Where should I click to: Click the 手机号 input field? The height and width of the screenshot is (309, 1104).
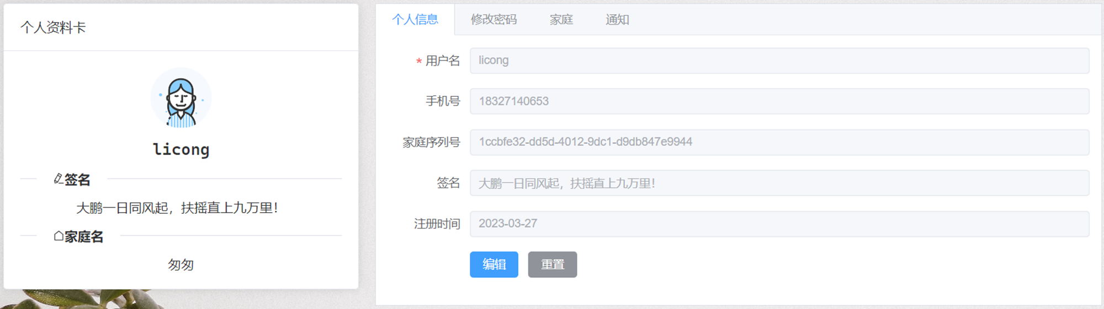[779, 101]
